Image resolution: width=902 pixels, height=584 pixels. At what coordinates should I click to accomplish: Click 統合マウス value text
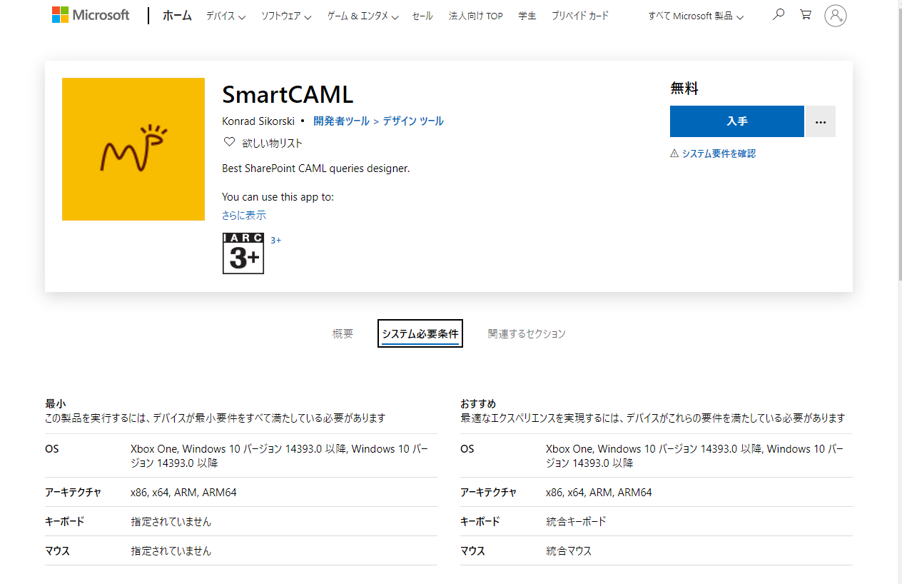tap(569, 551)
